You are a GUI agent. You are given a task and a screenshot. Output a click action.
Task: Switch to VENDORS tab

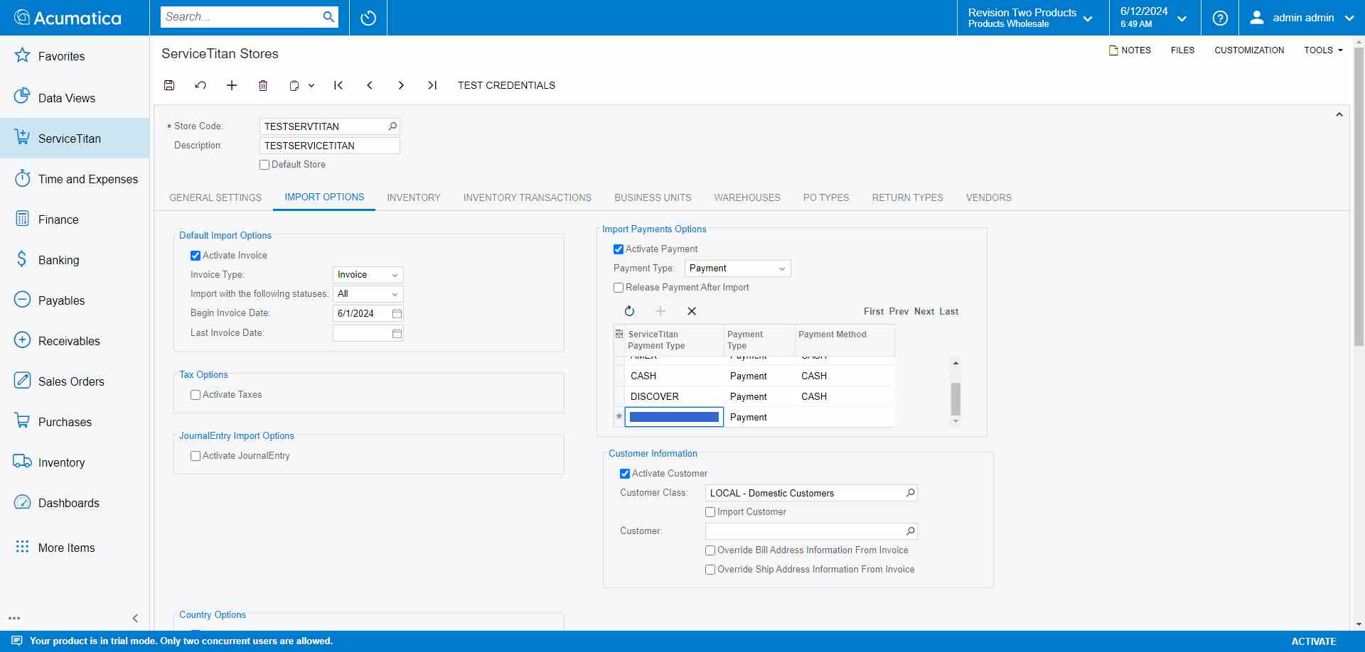click(x=989, y=197)
